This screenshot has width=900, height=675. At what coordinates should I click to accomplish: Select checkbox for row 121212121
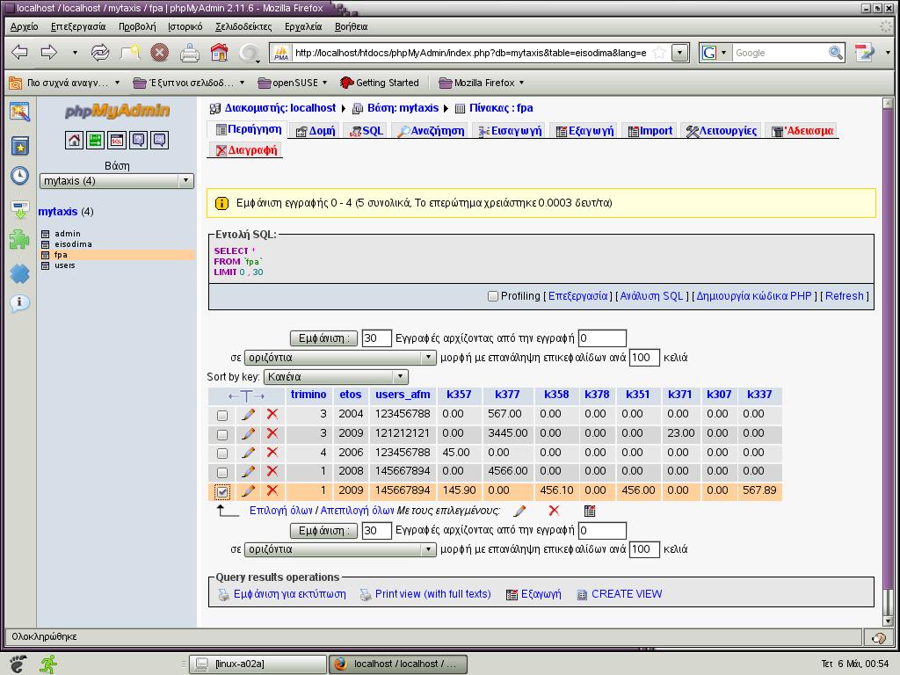pyautogui.click(x=222, y=434)
